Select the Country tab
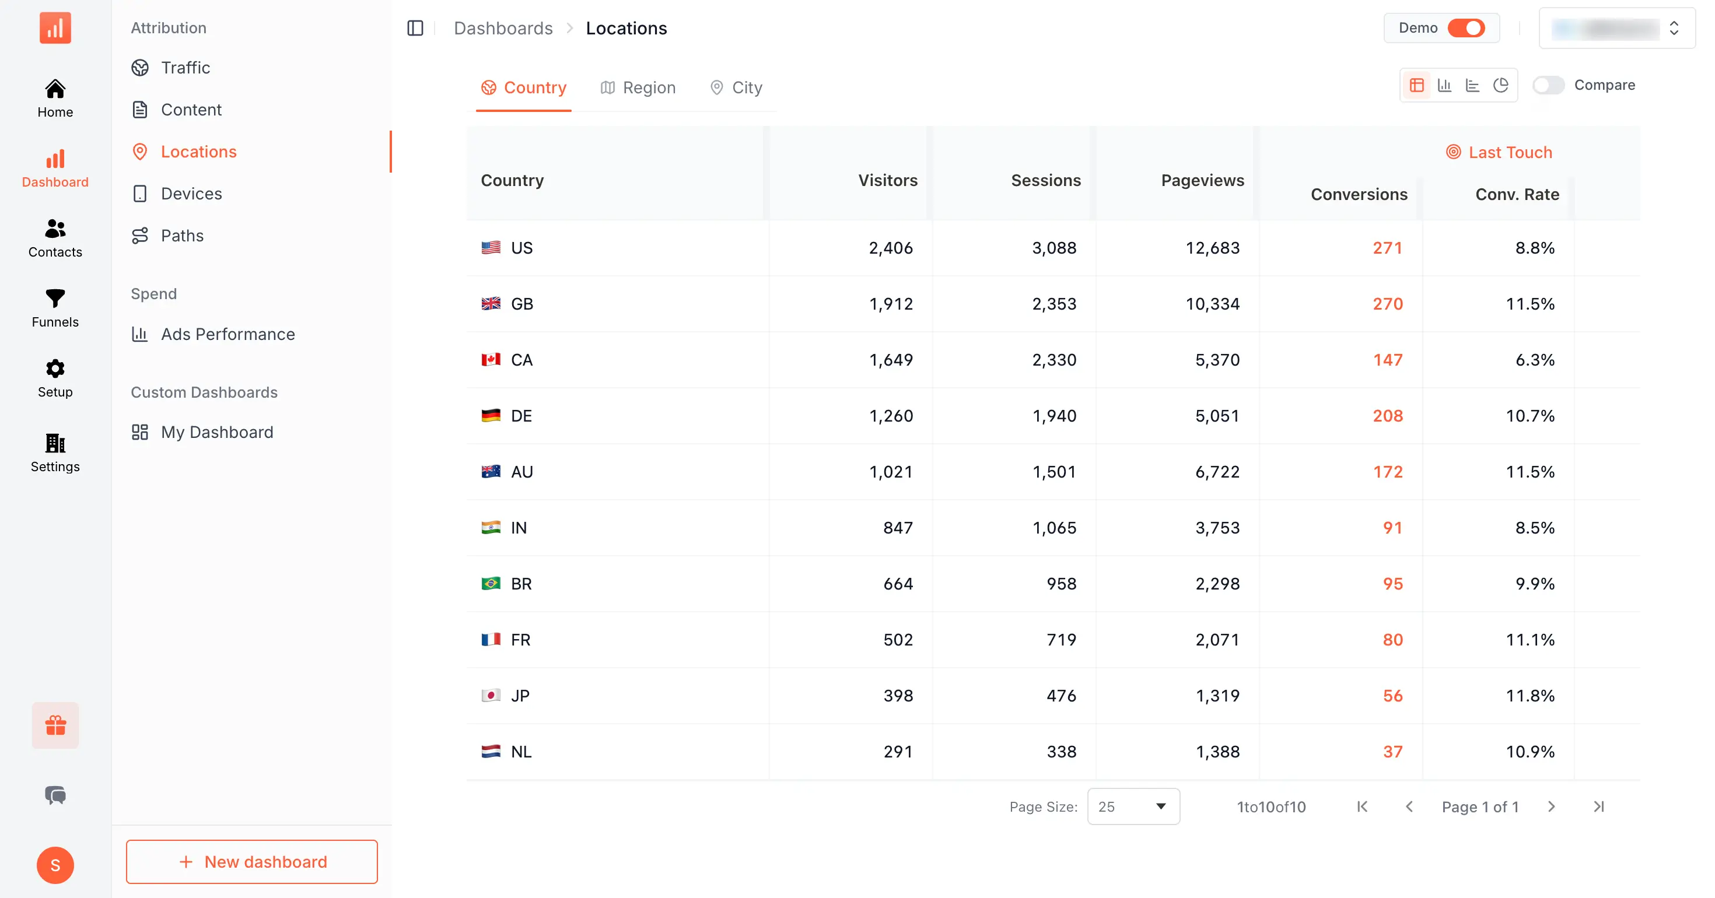The height and width of the screenshot is (898, 1715). [524, 88]
